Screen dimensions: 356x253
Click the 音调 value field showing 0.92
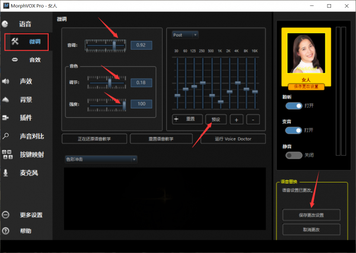click(141, 45)
